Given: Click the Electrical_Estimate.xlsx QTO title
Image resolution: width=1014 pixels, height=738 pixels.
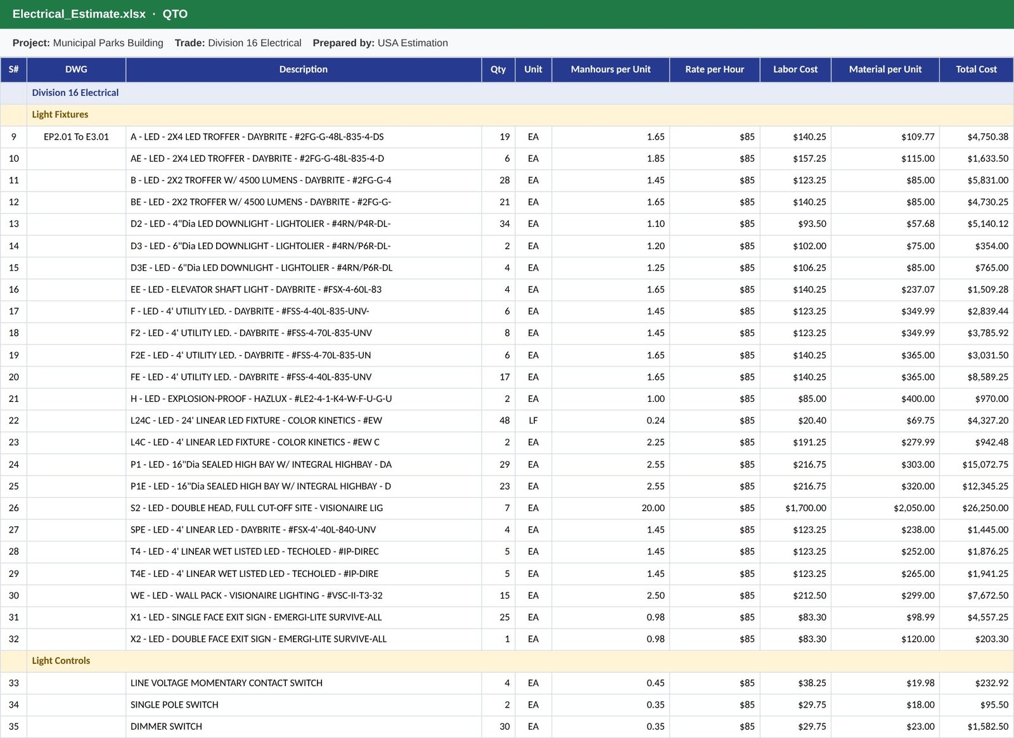Looking at the screenshot, I should (x=100, y=14).
